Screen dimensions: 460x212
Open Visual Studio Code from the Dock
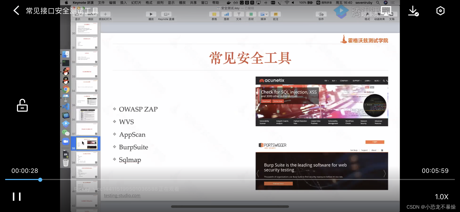pos(66,107)
